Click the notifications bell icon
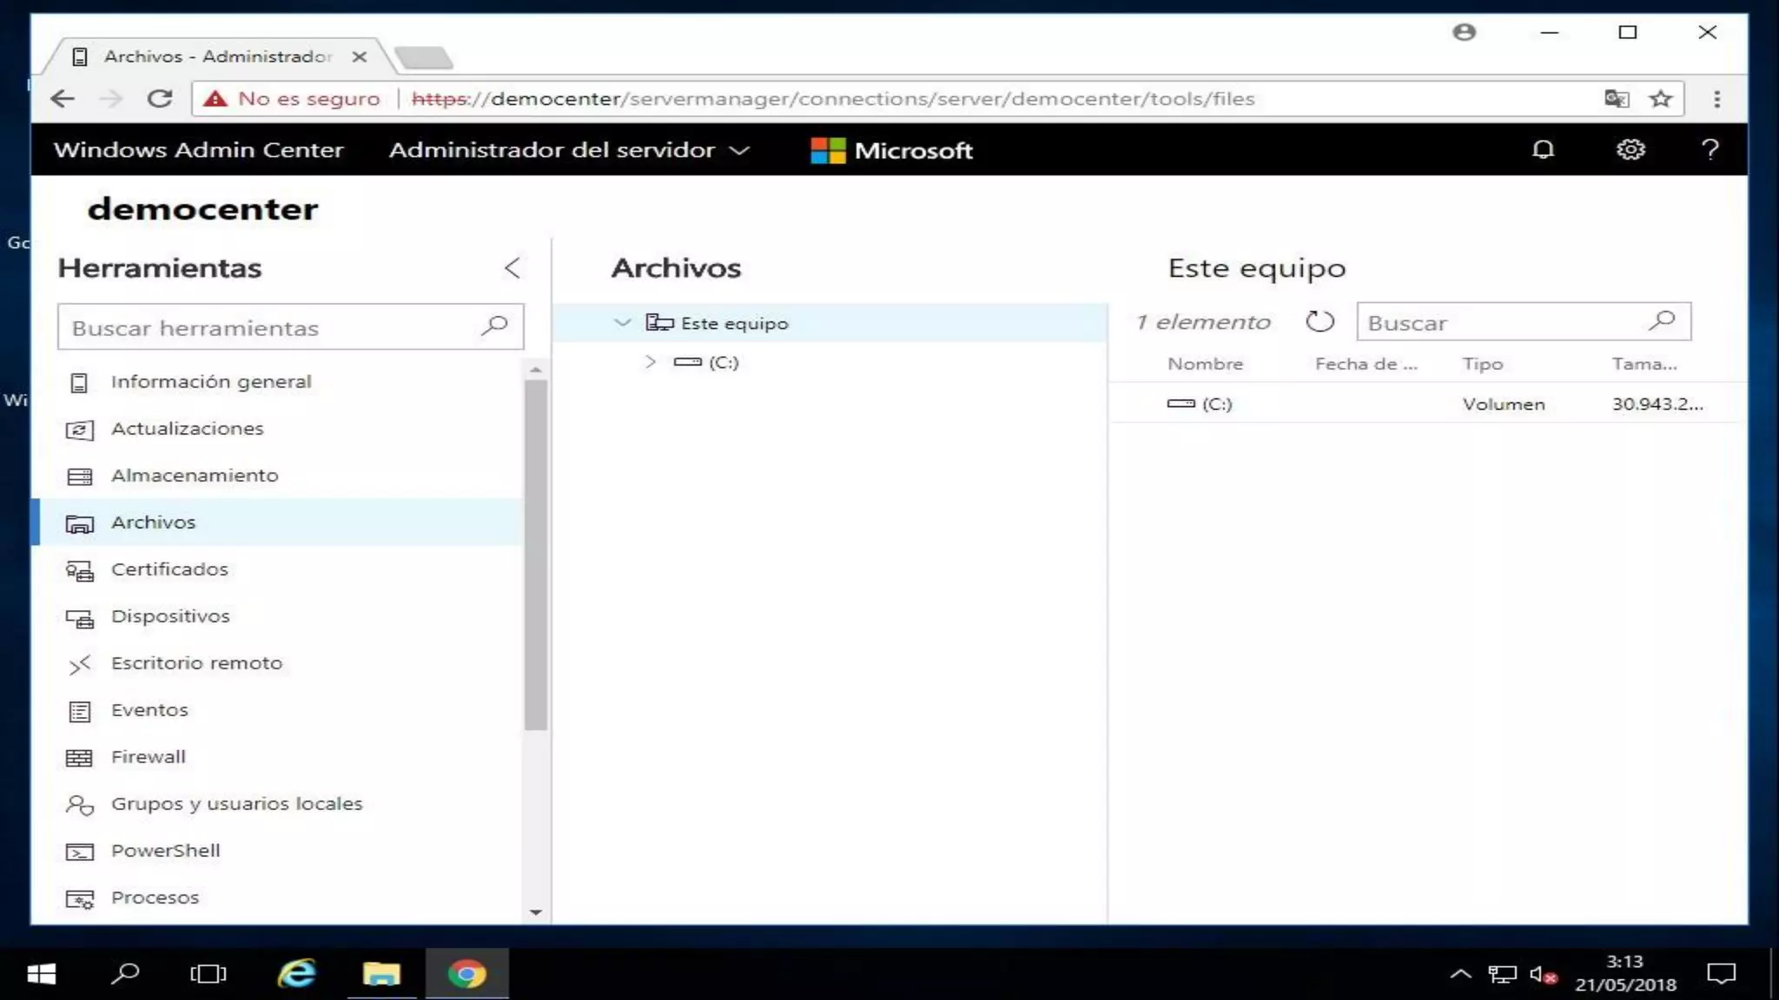 pos(1543,149)
